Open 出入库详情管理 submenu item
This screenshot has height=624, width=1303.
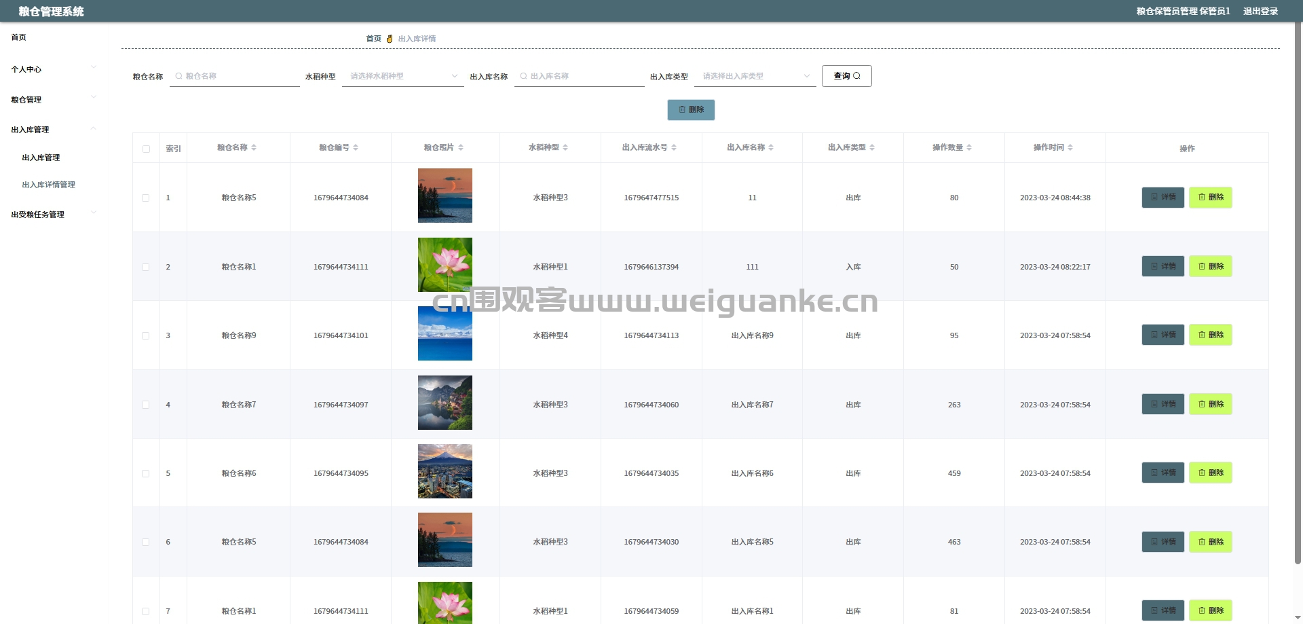tap(48, 185)
